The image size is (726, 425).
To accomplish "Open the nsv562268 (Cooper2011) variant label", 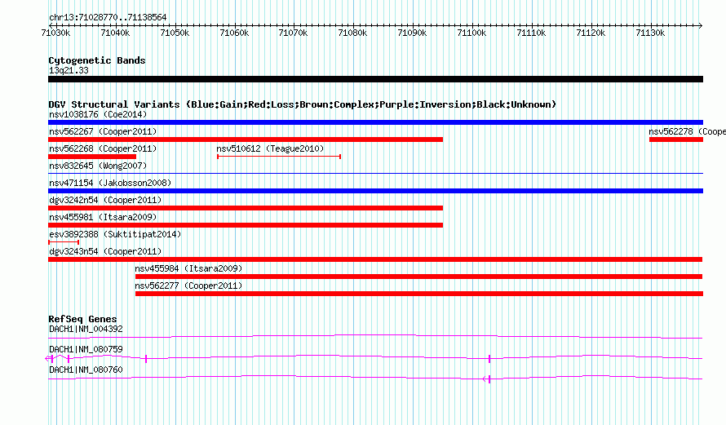I will tap(103, 148).
